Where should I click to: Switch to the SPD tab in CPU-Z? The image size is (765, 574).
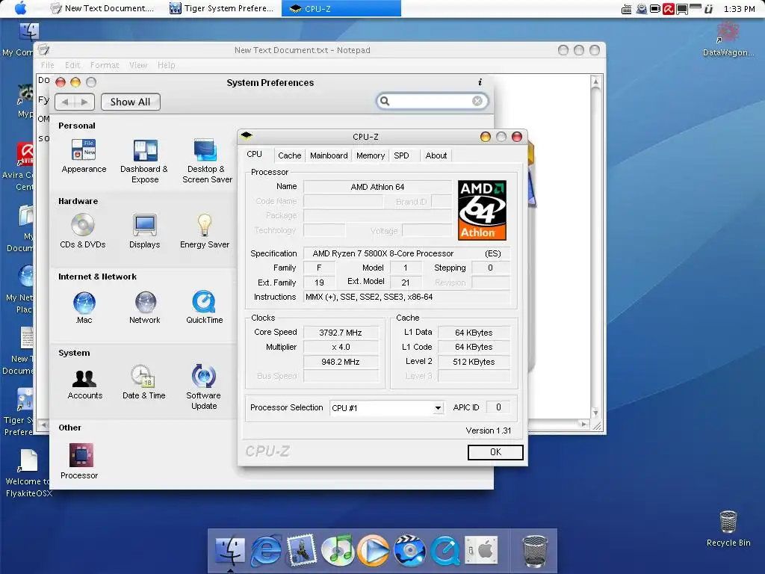[401, 155]
